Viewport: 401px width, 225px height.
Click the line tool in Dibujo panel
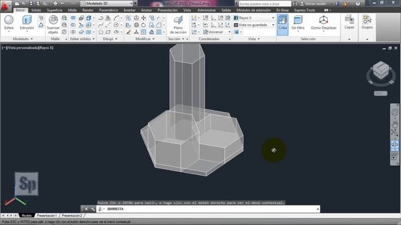108,25
